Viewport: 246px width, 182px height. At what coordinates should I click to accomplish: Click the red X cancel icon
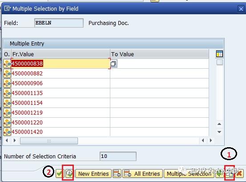click(x=239, y=174)
